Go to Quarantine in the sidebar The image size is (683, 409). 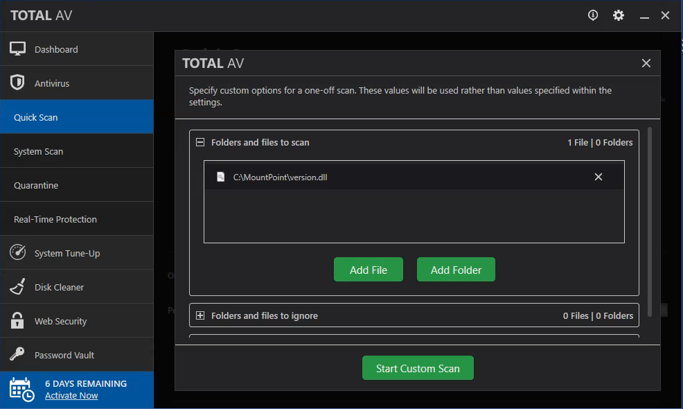(x=77, y=185)
